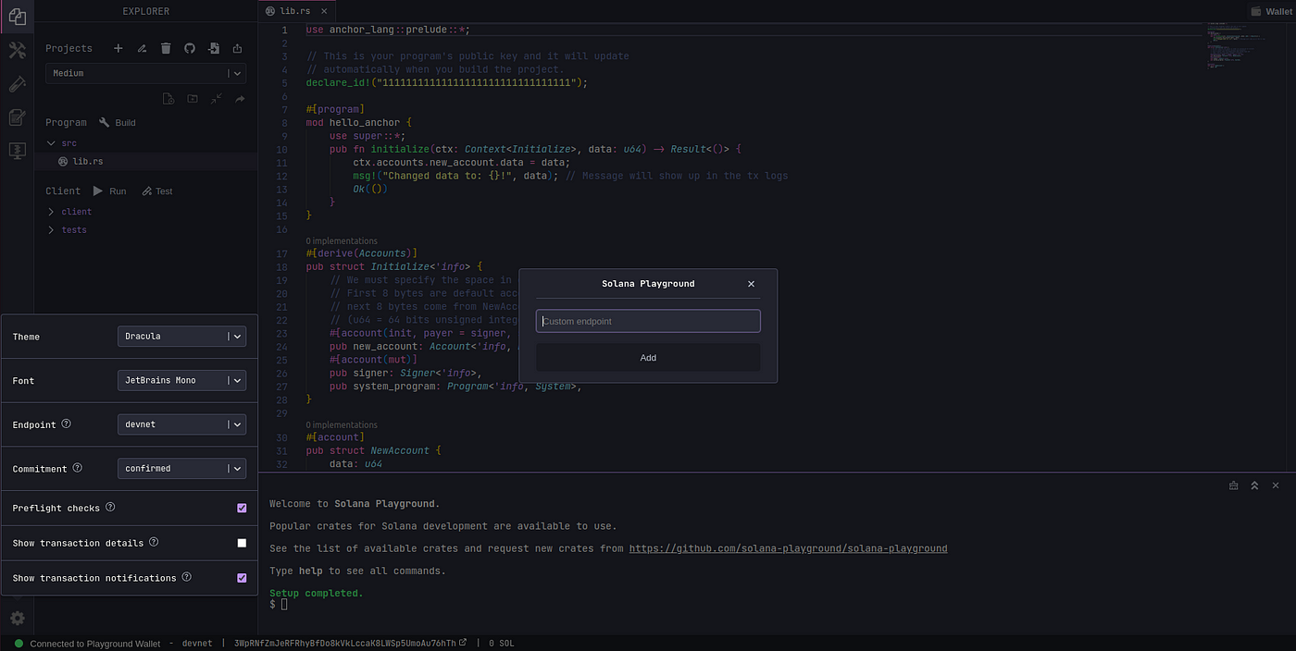This screenshot has height=651, width=1296.
Task: Open the solana-playground GitHub link
Action: pos(788,548)
